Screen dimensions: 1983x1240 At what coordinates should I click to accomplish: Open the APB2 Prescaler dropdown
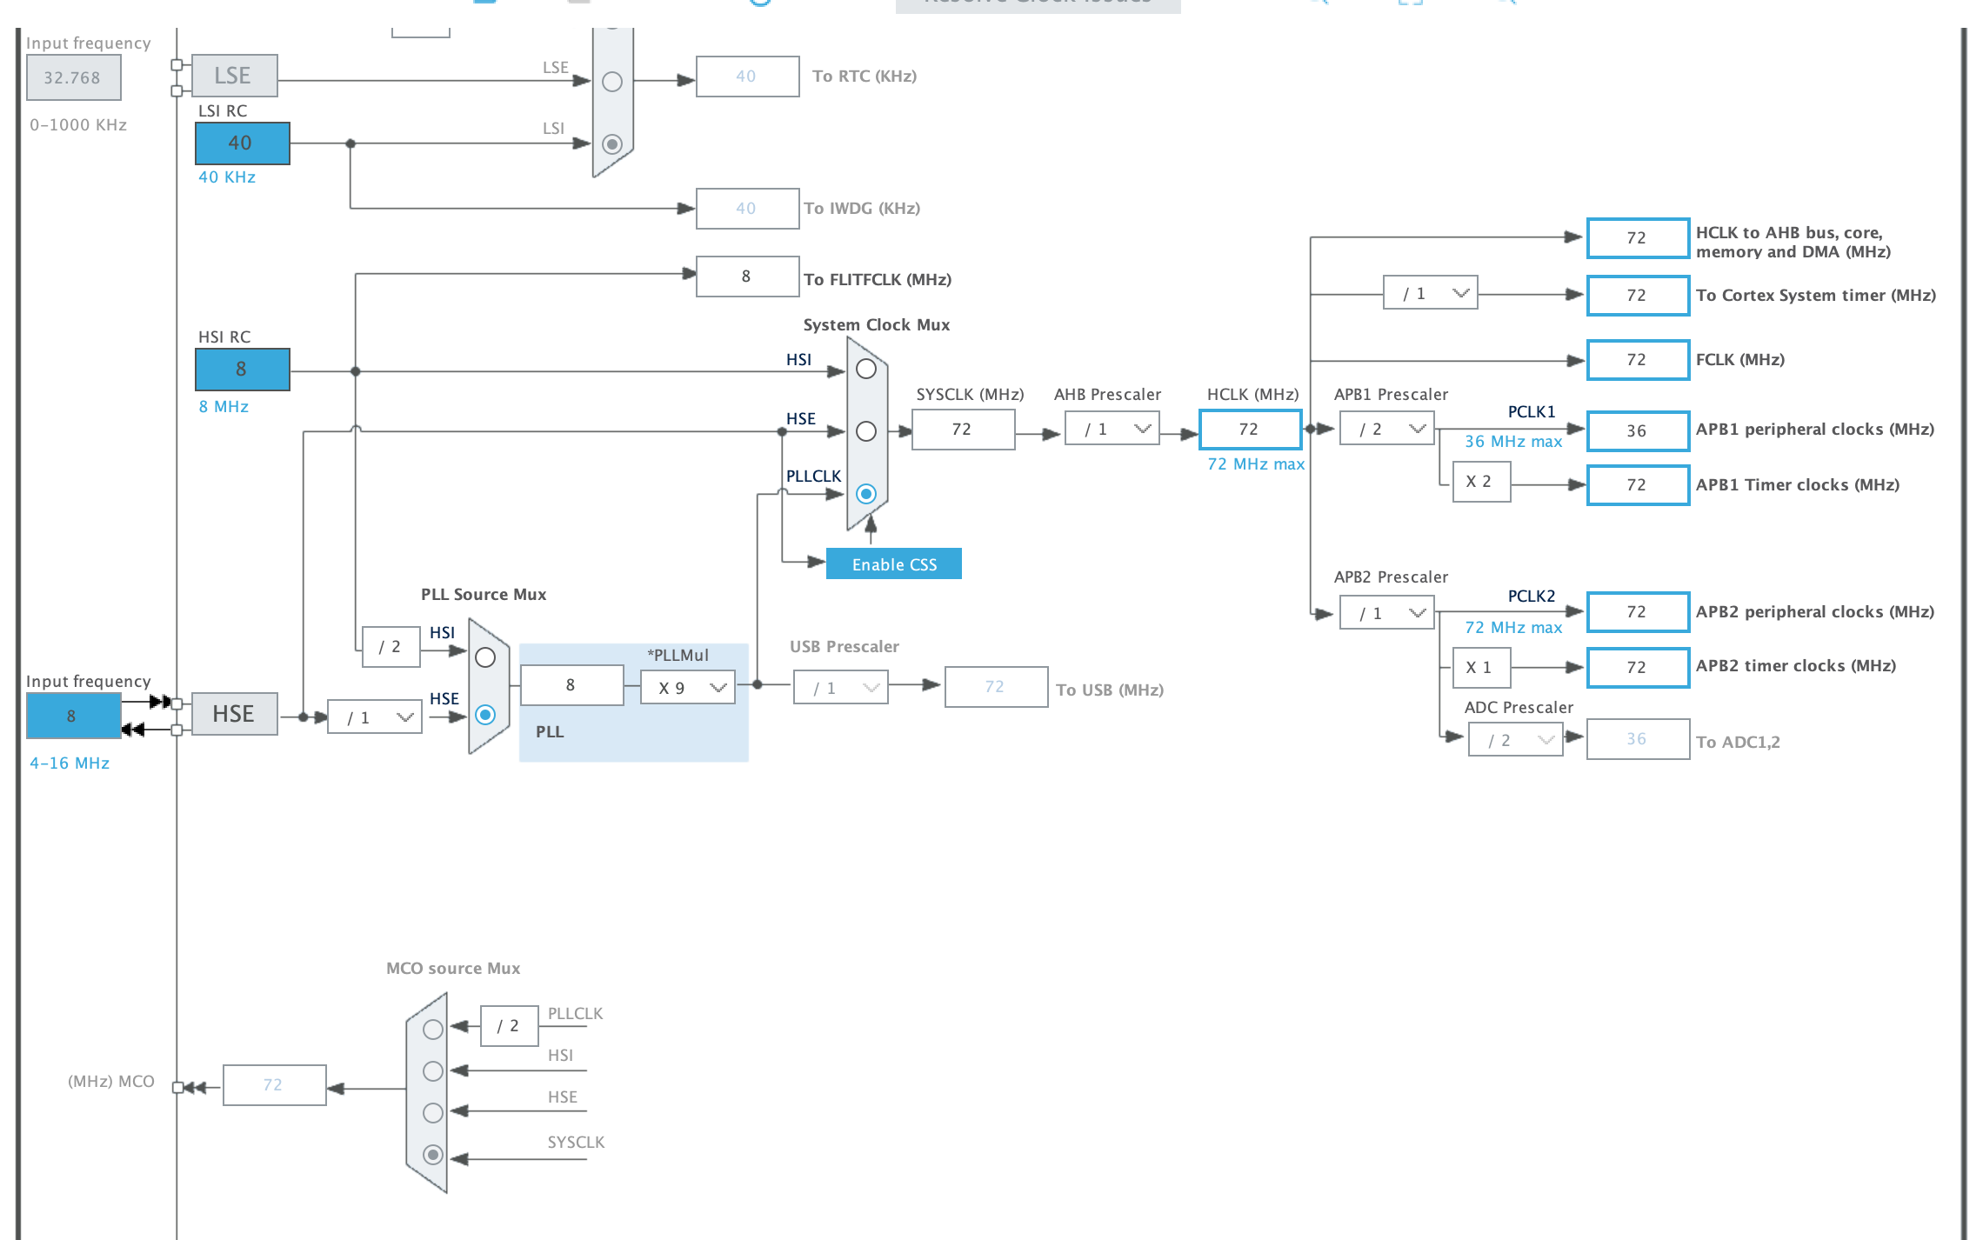tap(1387, 613)
